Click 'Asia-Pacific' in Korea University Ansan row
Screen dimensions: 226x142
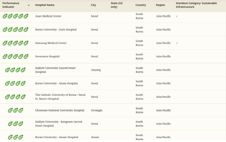coord(164,137)
